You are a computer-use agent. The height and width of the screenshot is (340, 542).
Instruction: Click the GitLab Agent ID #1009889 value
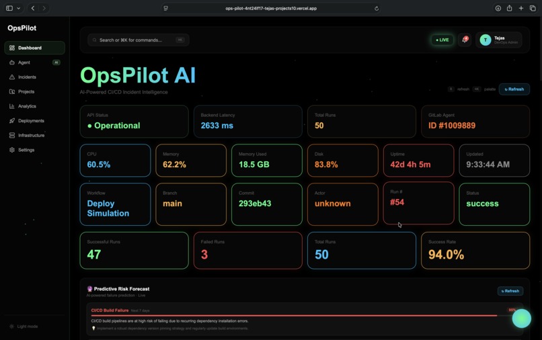[x=452, y=126]
